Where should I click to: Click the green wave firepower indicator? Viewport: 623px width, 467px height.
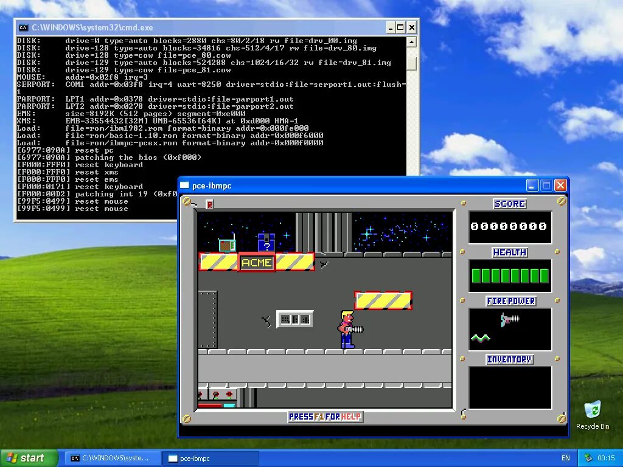481,338
